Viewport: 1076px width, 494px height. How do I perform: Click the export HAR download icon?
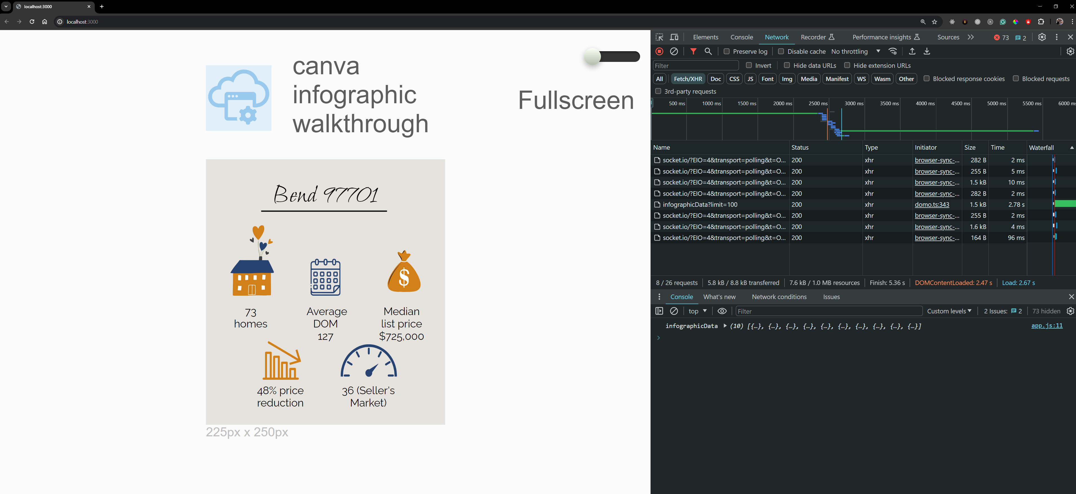(x=926, y=51)
